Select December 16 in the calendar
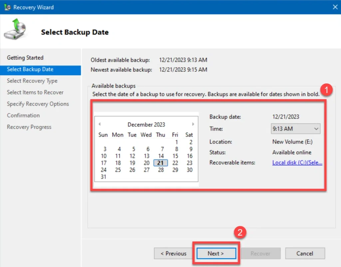Viewport: 341px width, 267px height. click(x=189, y=156)
